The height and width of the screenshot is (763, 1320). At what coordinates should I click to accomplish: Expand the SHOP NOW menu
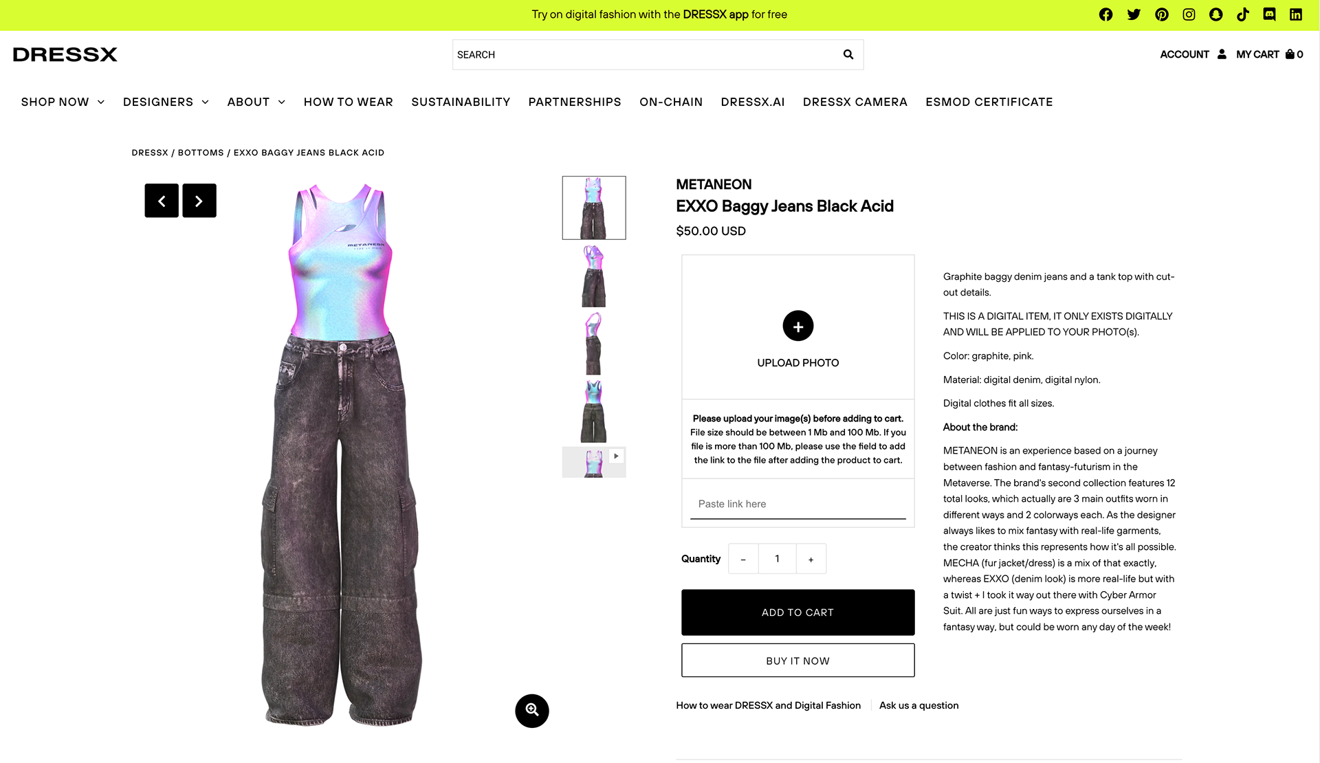[x=63, y=102]
